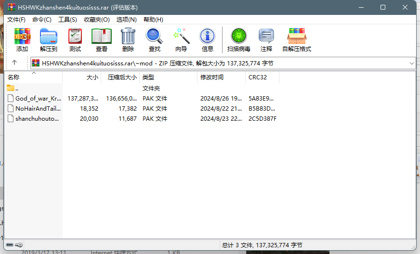Minimize the WinRAR window
This screenshot has width=420, height=254.
pyautogui.click(x=361, y=7)
